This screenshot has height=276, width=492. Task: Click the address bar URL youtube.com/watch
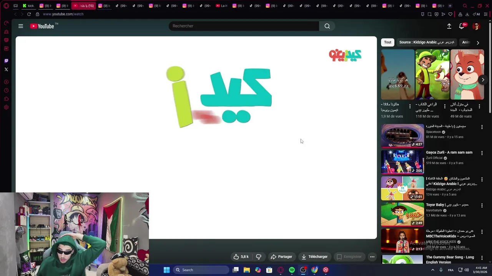coord(63,14)
